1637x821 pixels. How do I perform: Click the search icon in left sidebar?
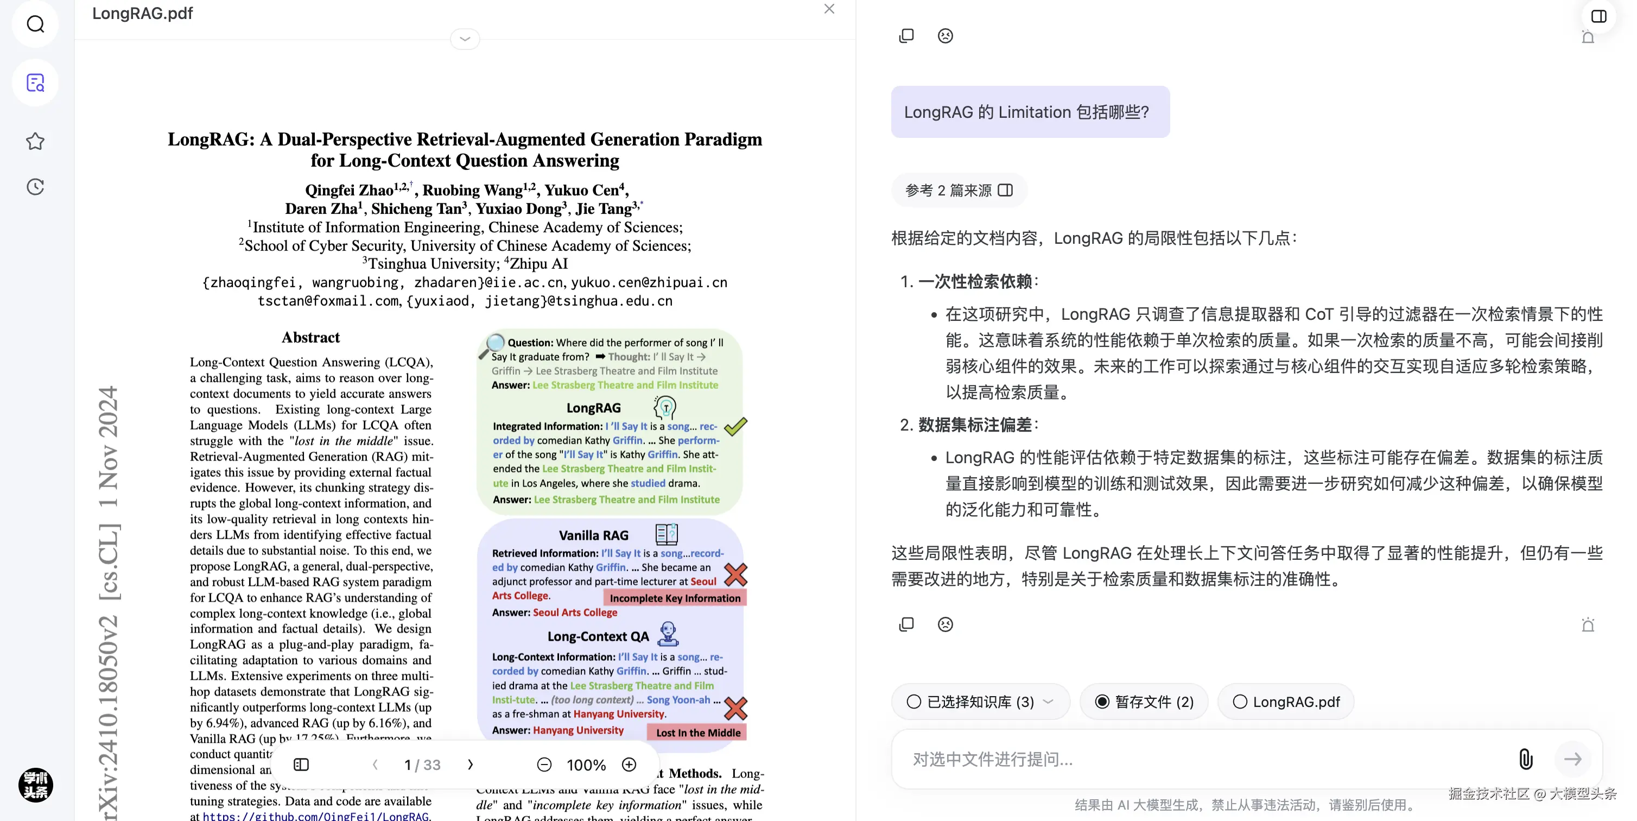click(36, 24)
